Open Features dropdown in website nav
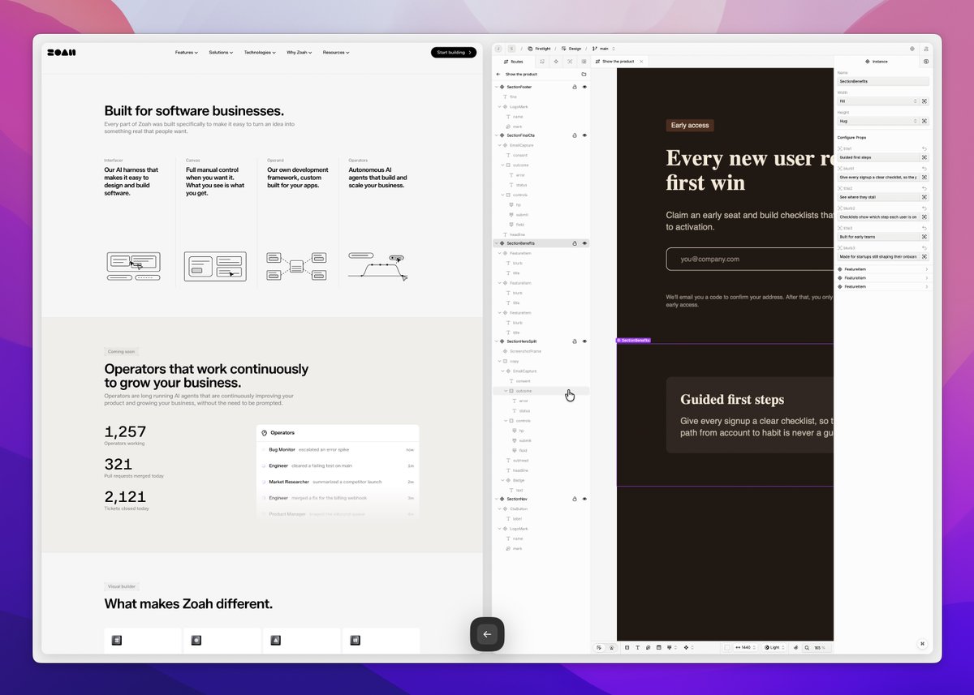 [186, 53]
